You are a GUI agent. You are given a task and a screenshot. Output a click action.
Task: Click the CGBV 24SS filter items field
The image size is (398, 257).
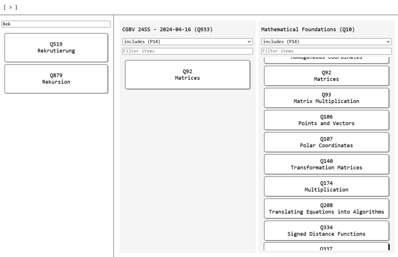click(188, 51)
